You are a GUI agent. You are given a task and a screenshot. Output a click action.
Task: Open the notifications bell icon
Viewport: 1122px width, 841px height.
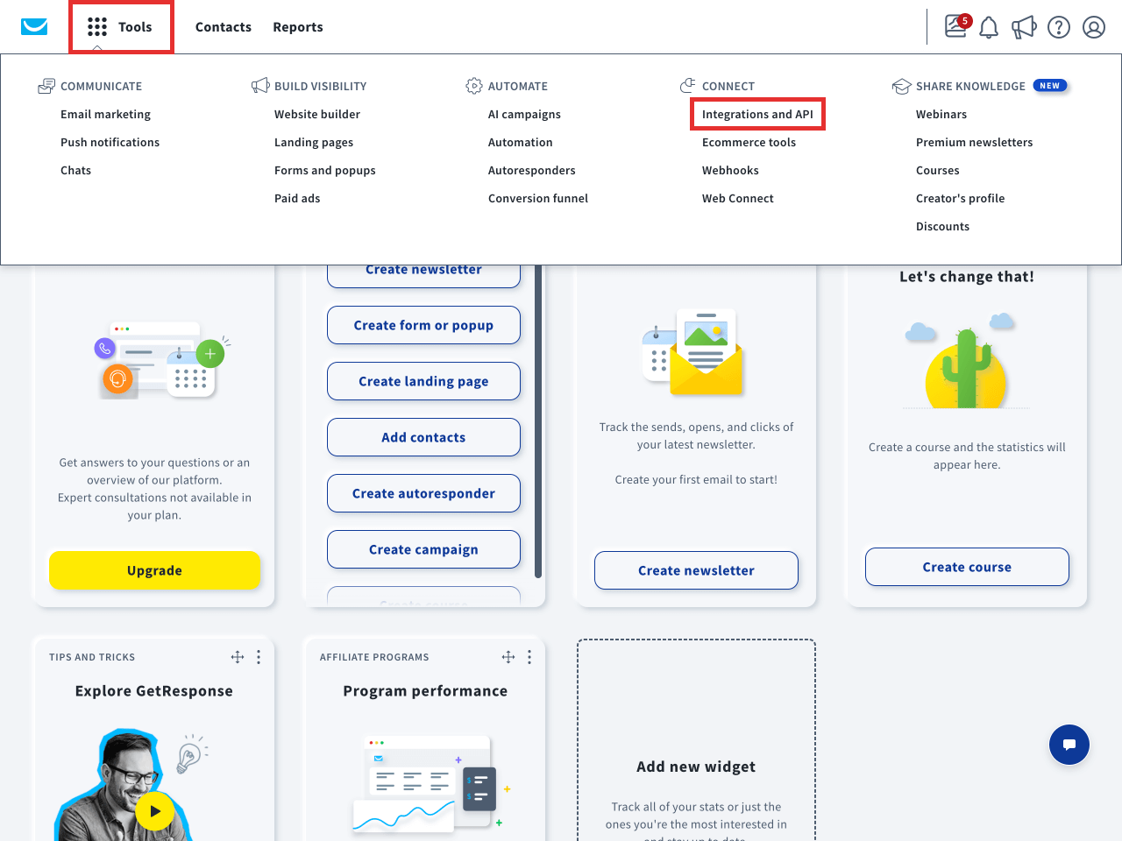coord(989,27)
